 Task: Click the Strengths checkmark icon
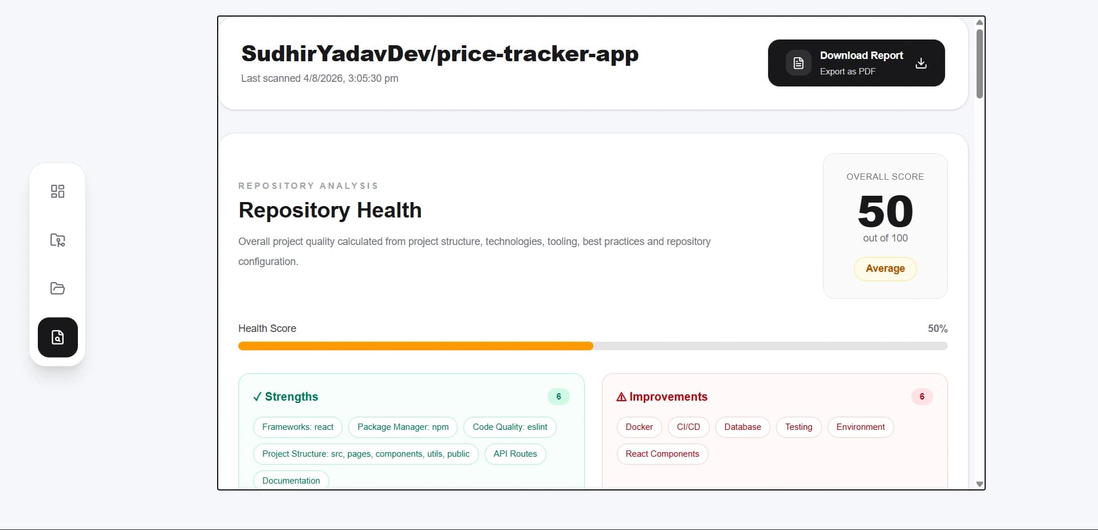pos(257,397)
